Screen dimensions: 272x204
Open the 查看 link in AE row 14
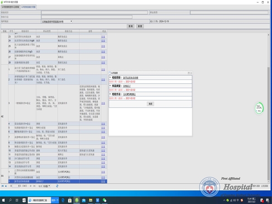click(x=103, y=166)
